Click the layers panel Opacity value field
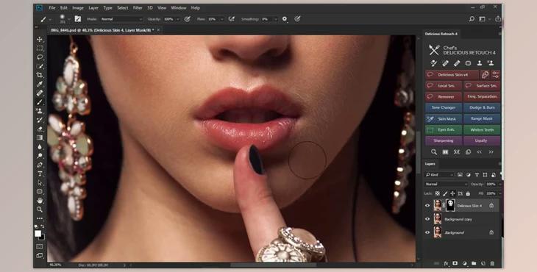 [491, 184]
